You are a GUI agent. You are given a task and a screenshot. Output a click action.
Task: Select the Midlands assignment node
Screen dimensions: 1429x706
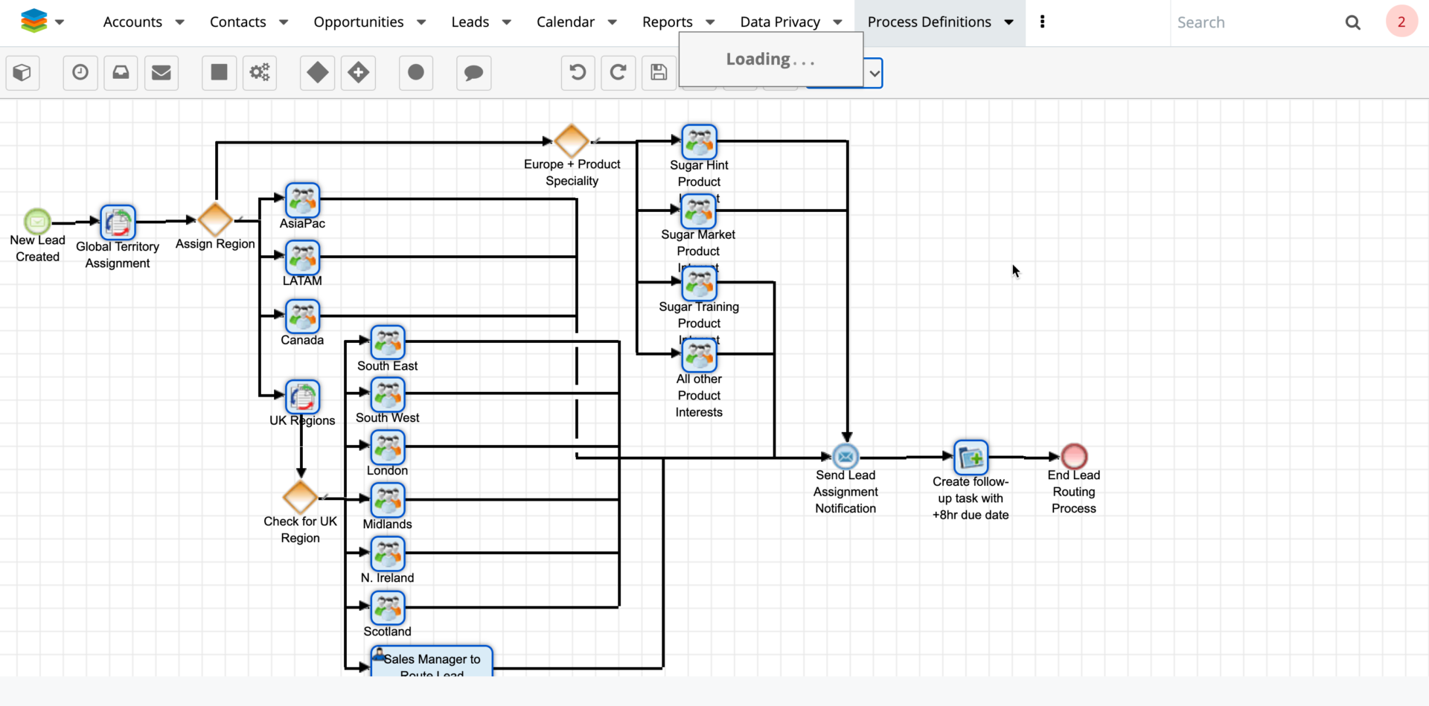388,501
